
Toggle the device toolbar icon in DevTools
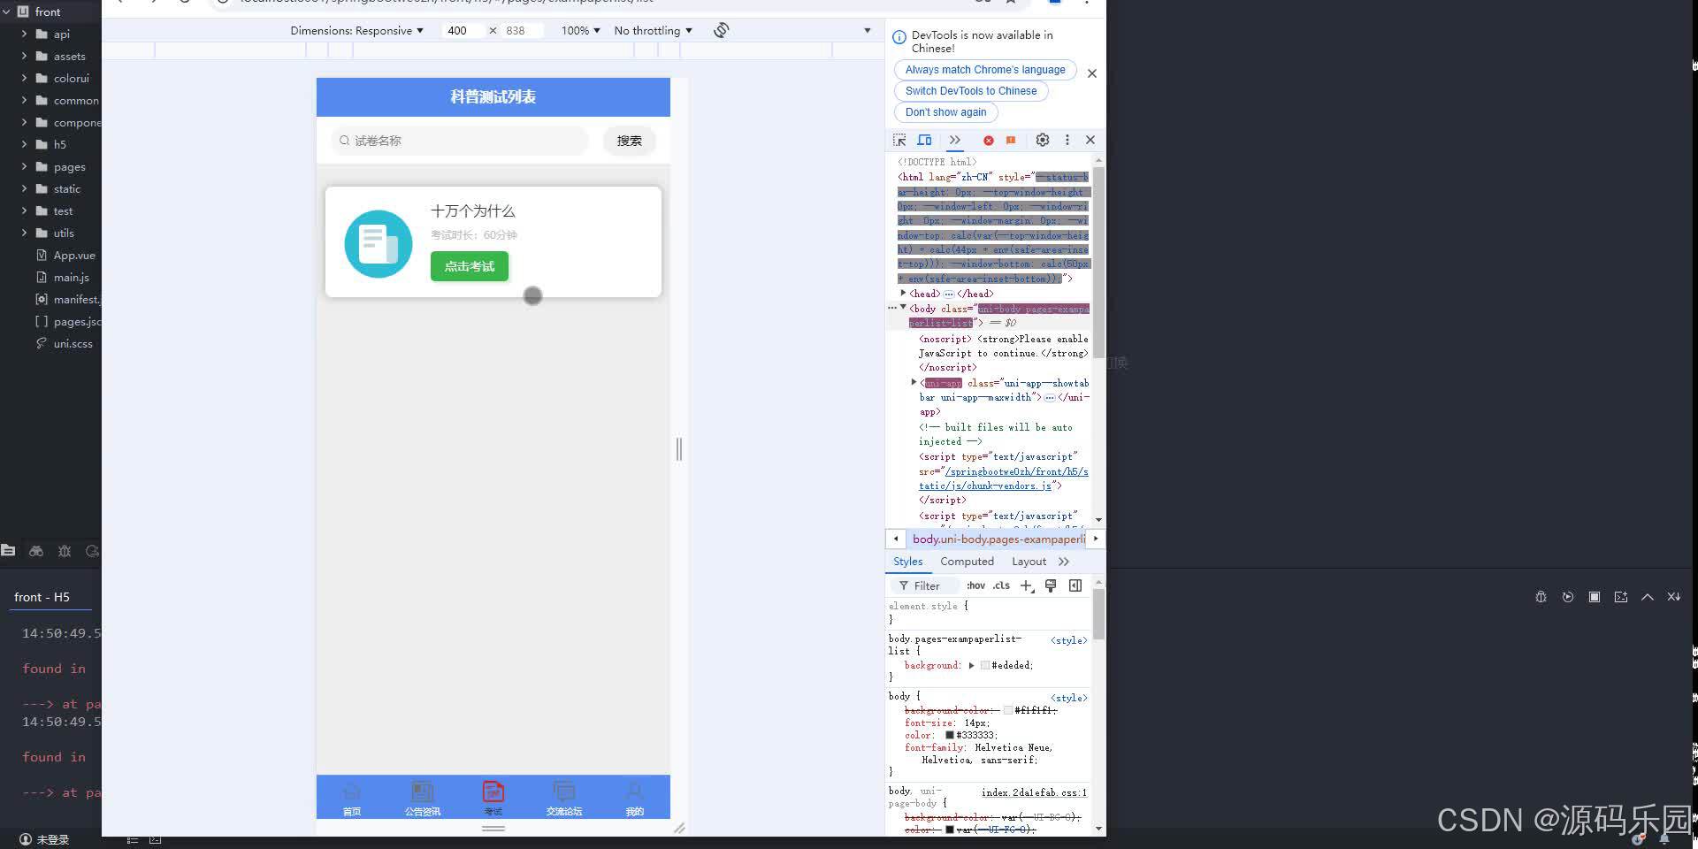[x=925, y=140]
